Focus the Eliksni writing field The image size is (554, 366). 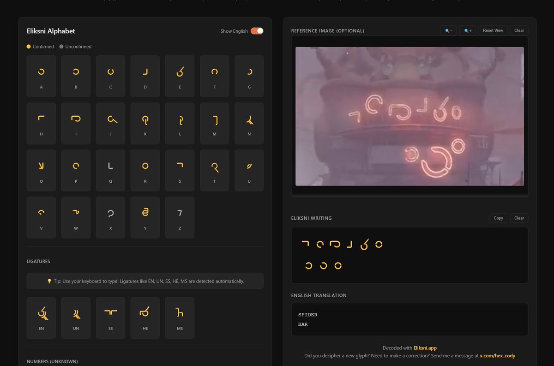409,255
